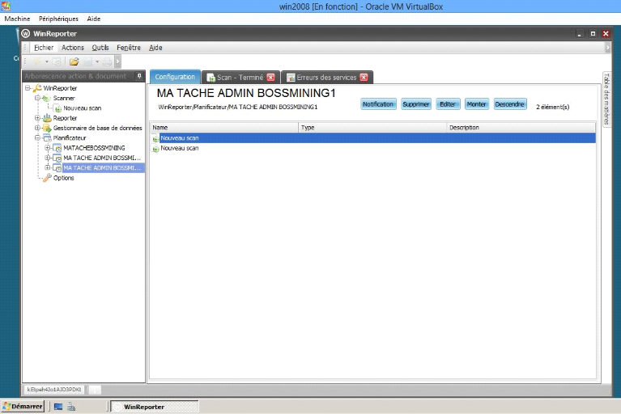621x414 pixels.
Task: Open the dropdown arrow beside the star icon
Action: coord(47,61)
